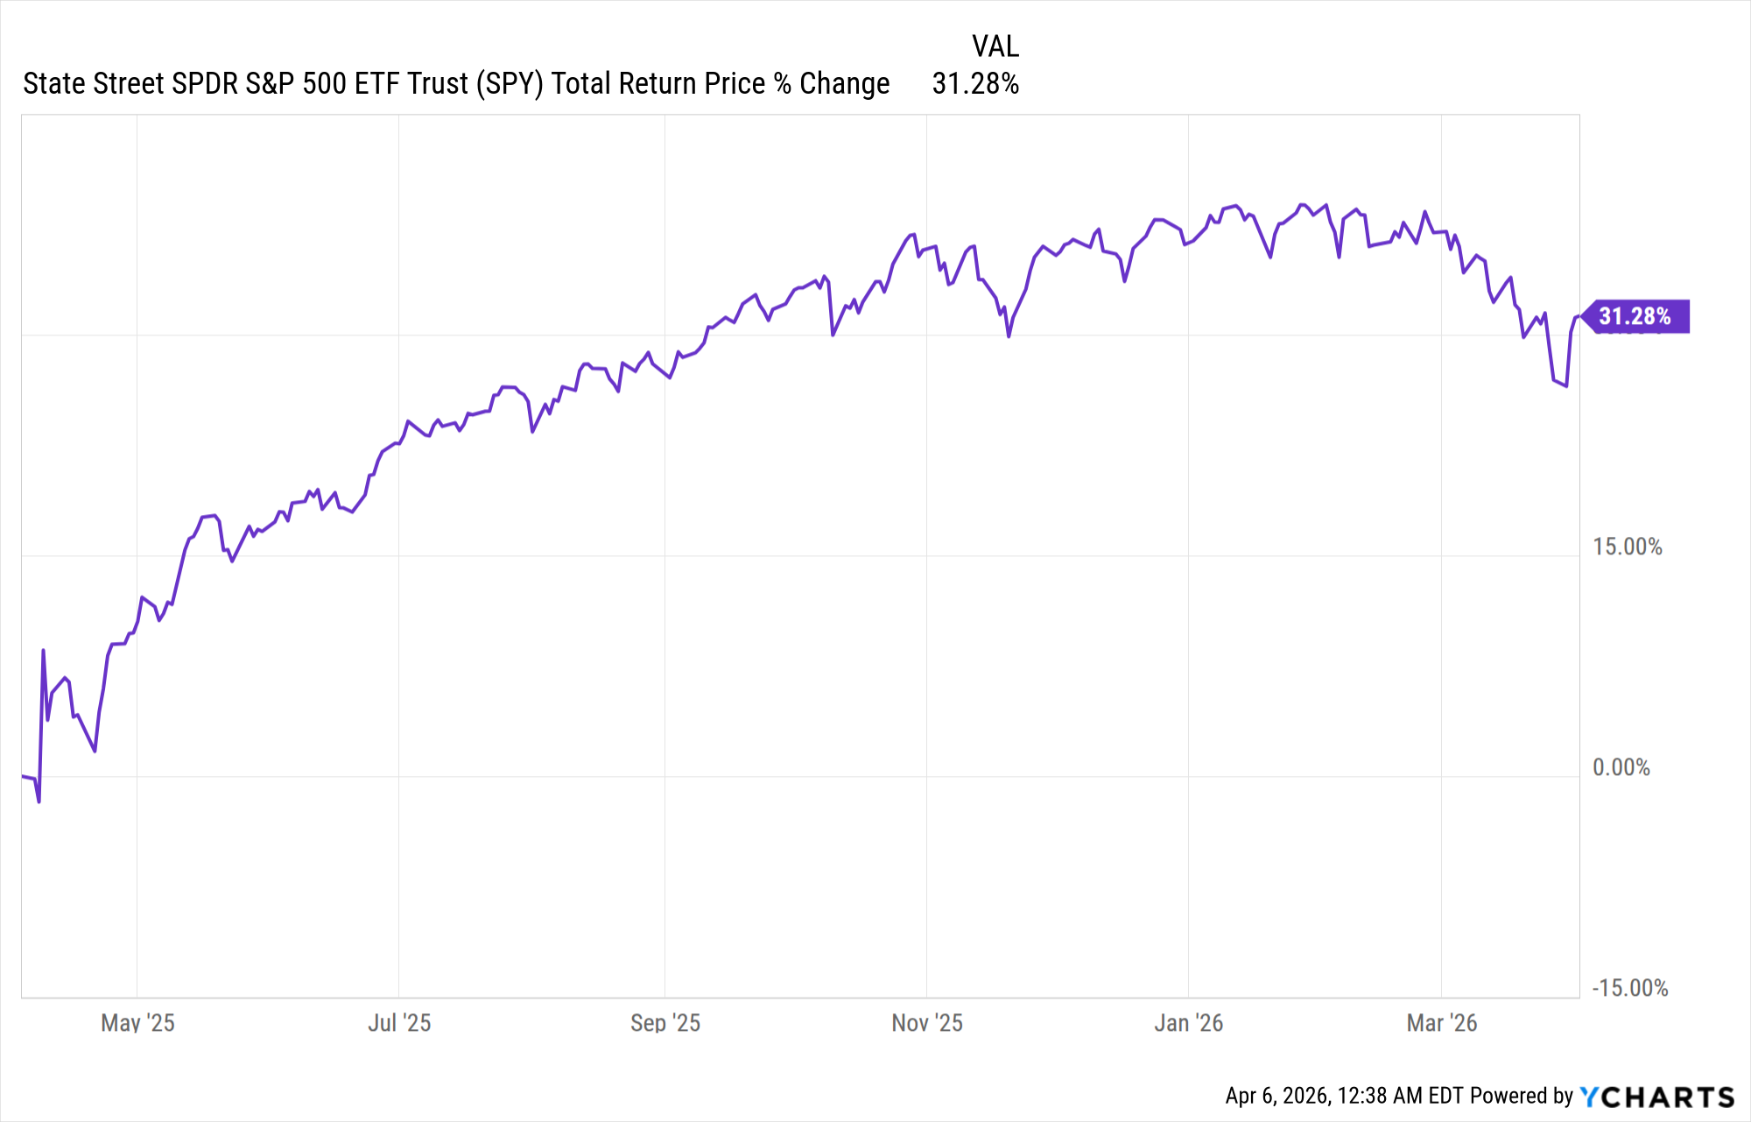Viewport: 1751px width, 1122px height.
Task: Click the blue Y in the YCharts logo
Action: coord(1589,1097)
